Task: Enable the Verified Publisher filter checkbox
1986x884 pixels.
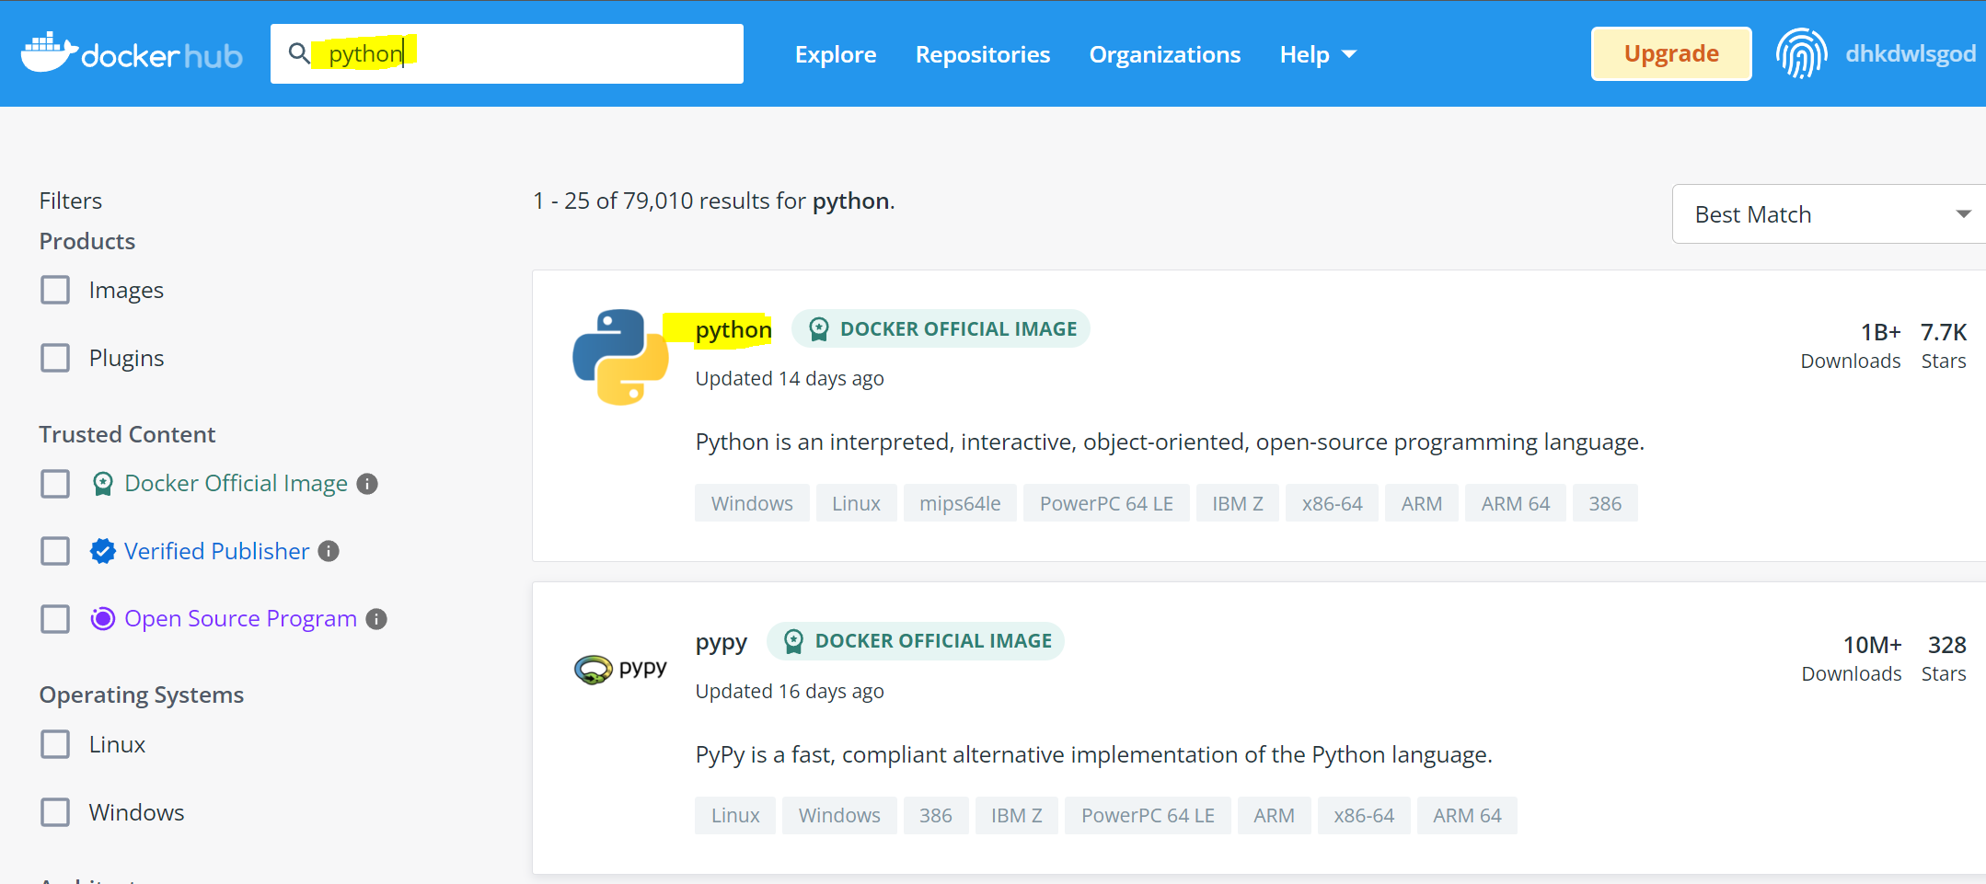Action: (55, 551)
